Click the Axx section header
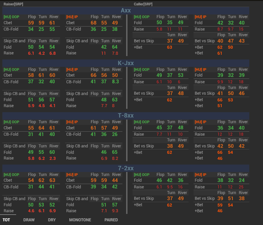The height and width of the screenshot is (225, 263). click(126, 10)
